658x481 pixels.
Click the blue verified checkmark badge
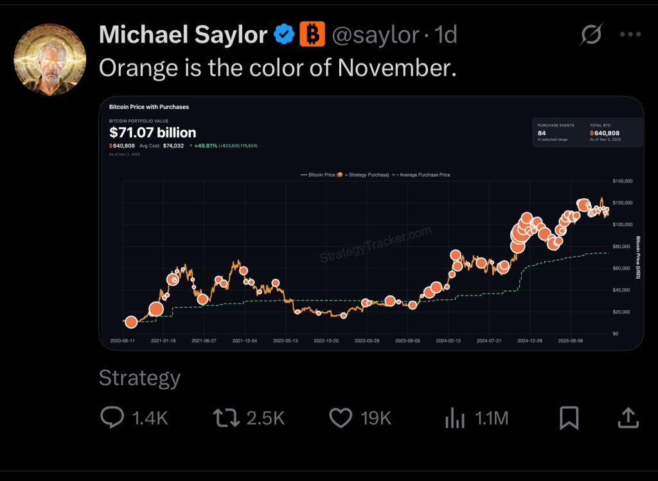tap(284, 35)
